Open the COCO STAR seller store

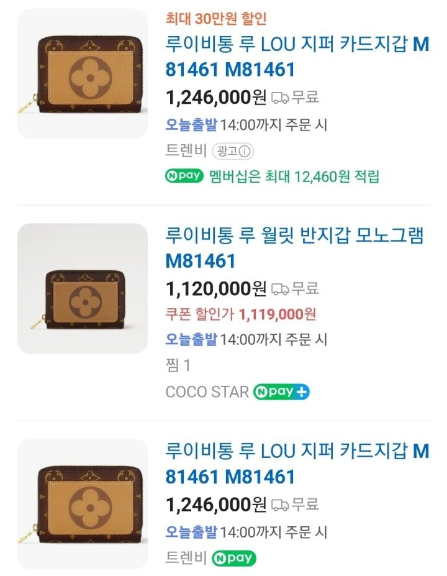[x=207, y=392]
